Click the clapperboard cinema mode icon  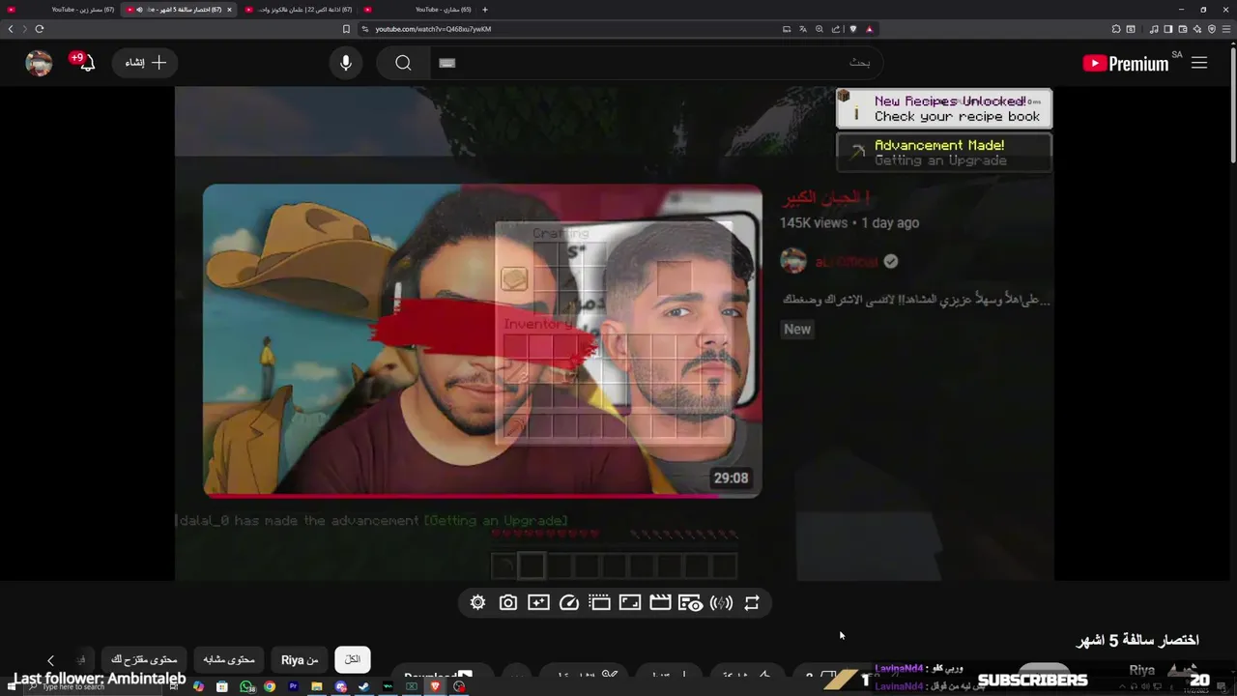point(660,602)
